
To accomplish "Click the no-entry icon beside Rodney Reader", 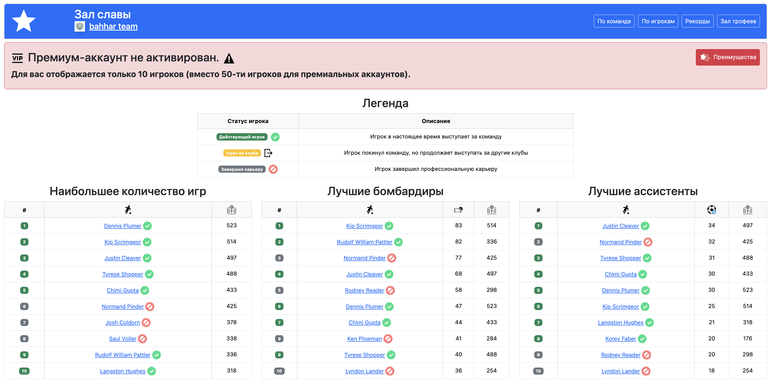I will point(391,290).
